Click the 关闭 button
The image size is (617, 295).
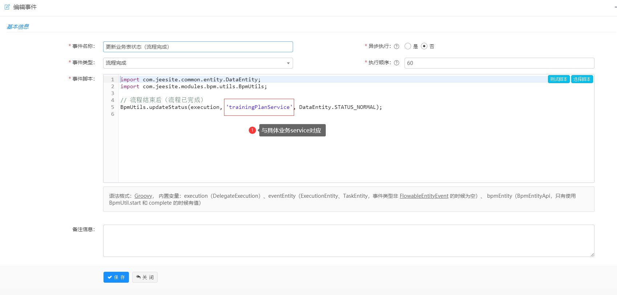tap(145, 277)
